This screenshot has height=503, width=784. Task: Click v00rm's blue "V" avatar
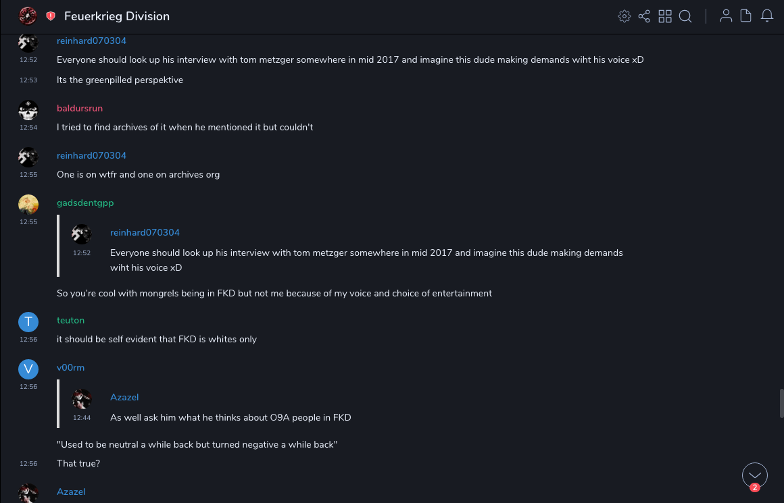[28, 369]
